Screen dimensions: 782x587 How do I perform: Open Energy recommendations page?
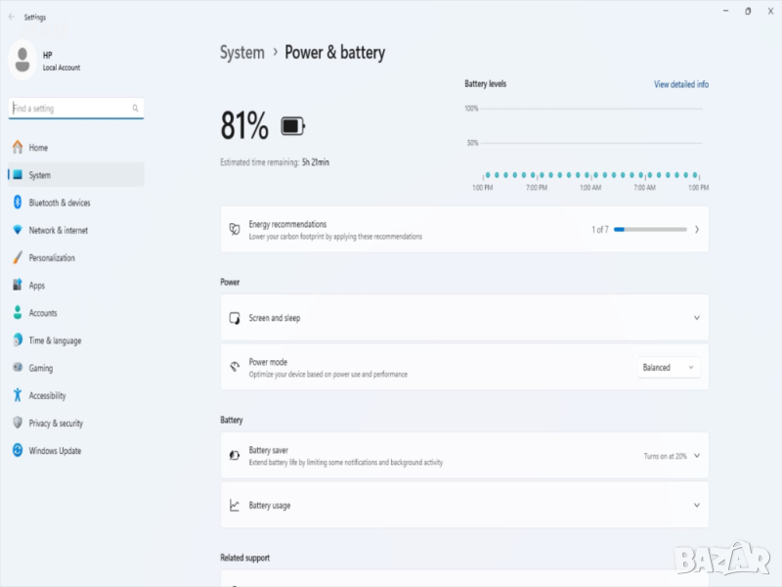click(x=464, y=230)
